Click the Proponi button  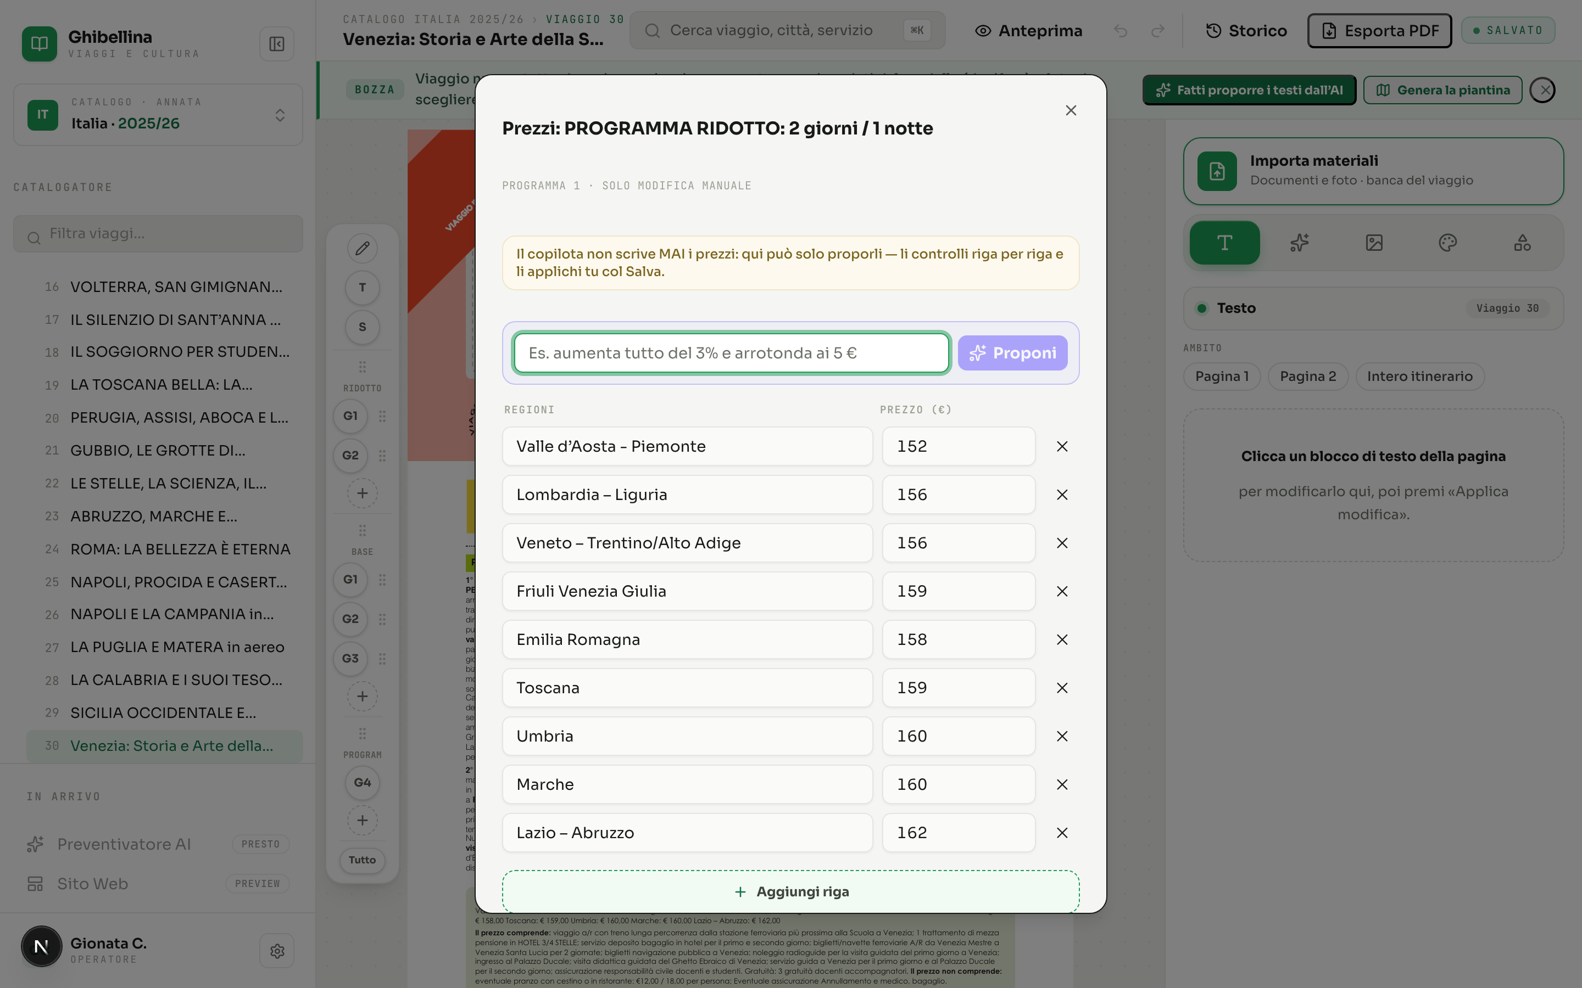coord(1012,353)
